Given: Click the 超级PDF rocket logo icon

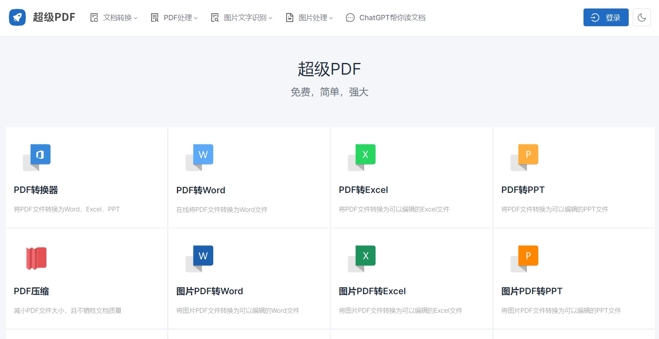Looking at the screenshot, I should [17, 17].
